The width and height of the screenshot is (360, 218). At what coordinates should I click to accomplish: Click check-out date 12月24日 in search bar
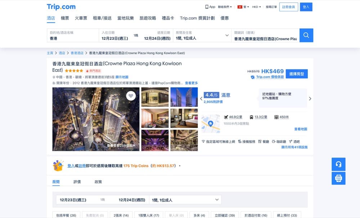point(157,38)
